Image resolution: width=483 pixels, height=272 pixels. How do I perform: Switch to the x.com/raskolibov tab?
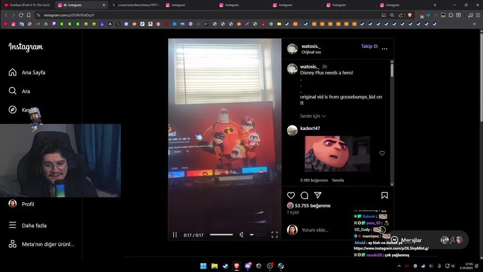coord(135,5)
